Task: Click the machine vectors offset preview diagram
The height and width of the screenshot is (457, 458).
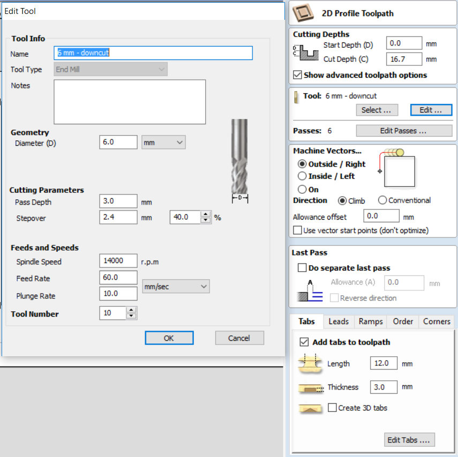Action: pyautogui.click(x=396, y=169)
